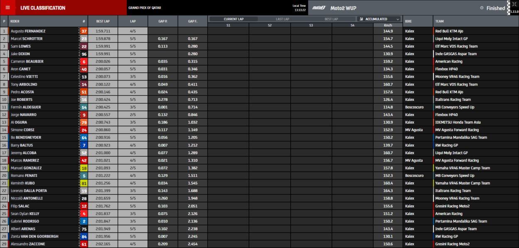Select rider Cameron BEAUBIER
The image size is (519, 248).
pos(27,61)
